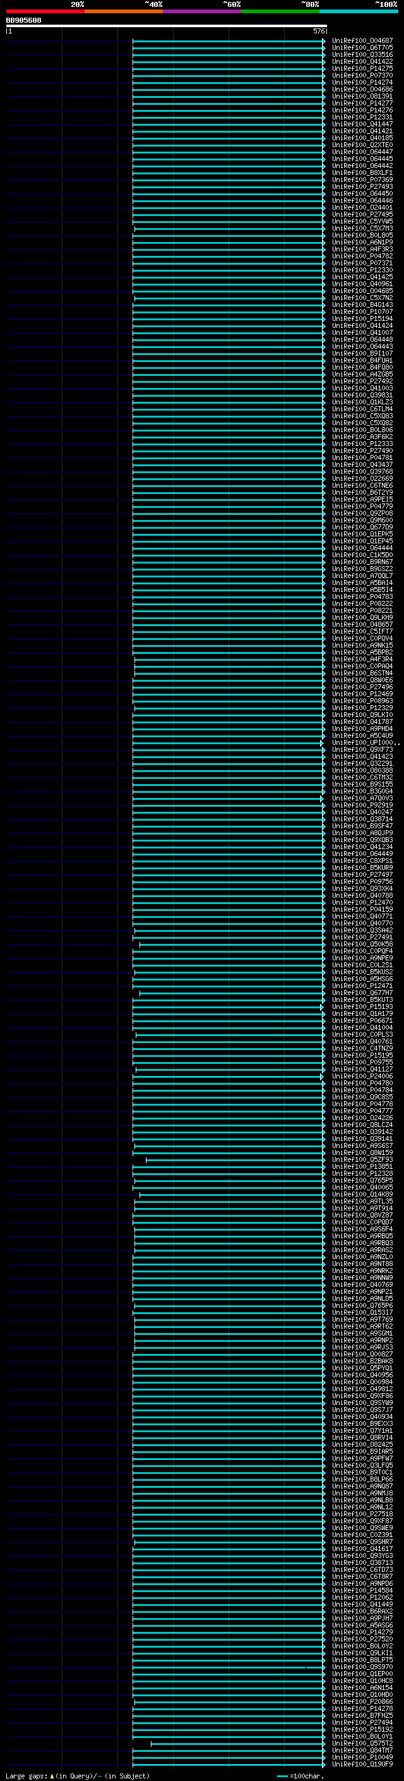Screen dimensions: 404x1781
Task: Open hit UniRef100_P14274
Action: 362,82
